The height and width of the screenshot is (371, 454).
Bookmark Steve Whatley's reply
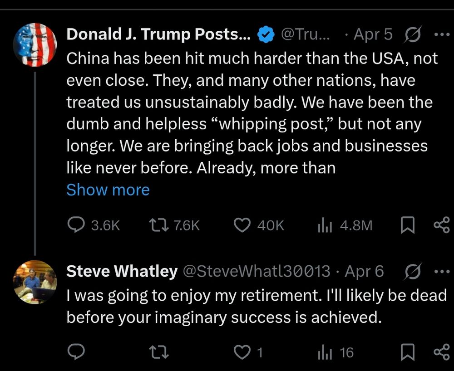tap(408, 351)
